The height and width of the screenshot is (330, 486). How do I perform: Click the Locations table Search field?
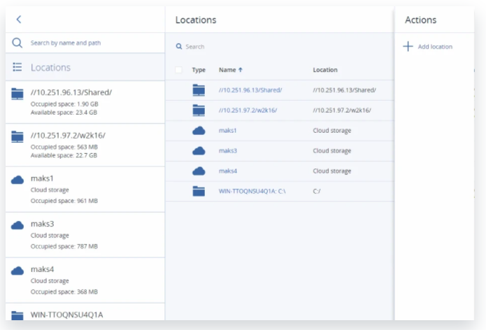pos(280,47)
